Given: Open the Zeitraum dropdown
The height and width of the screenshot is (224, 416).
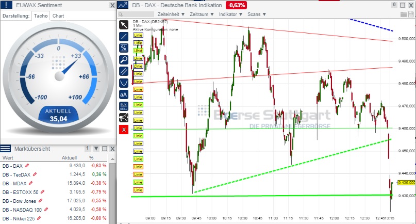Looking at the screenshot, I should coord(202,14).
